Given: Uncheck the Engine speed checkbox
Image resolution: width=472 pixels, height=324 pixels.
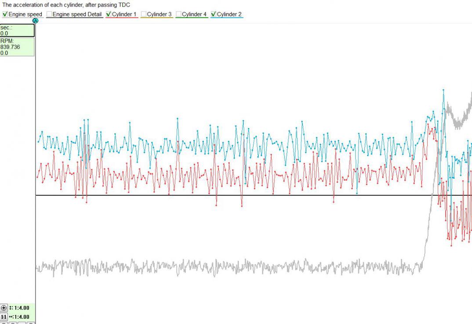Looking at the screenshot, I should coord(5,14).
